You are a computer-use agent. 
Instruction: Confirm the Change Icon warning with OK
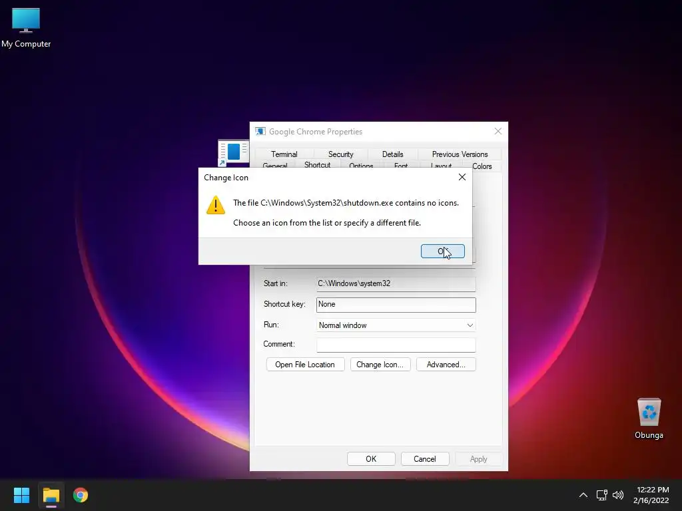[x=442, y=251]
